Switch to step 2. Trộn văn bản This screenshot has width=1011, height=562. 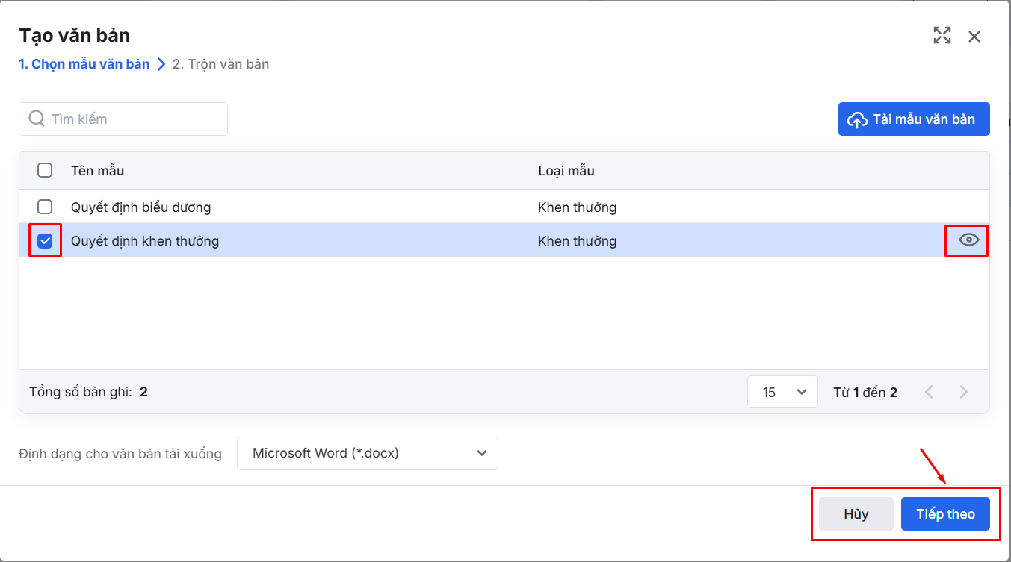[x=220, y=64]
